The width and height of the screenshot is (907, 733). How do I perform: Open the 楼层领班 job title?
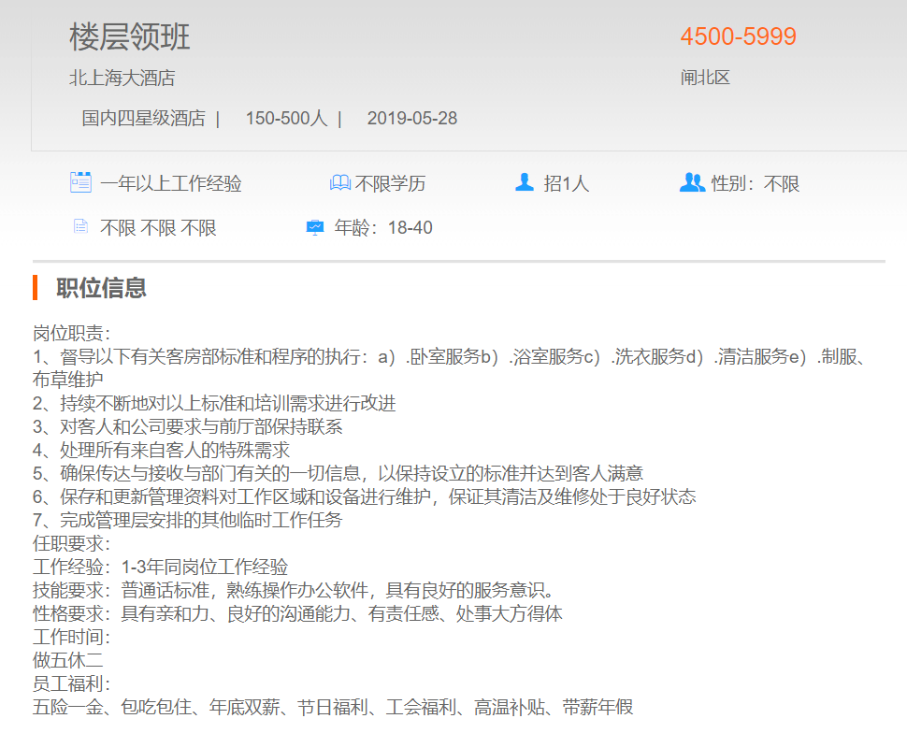(x=130, y=37)
